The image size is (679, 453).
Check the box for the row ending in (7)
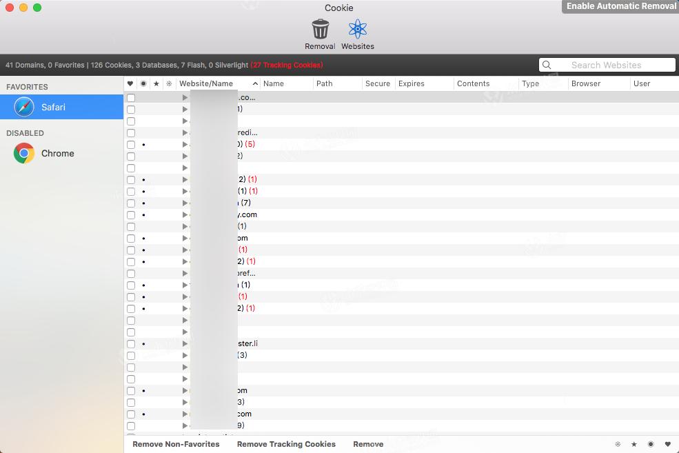coord(131,203)
